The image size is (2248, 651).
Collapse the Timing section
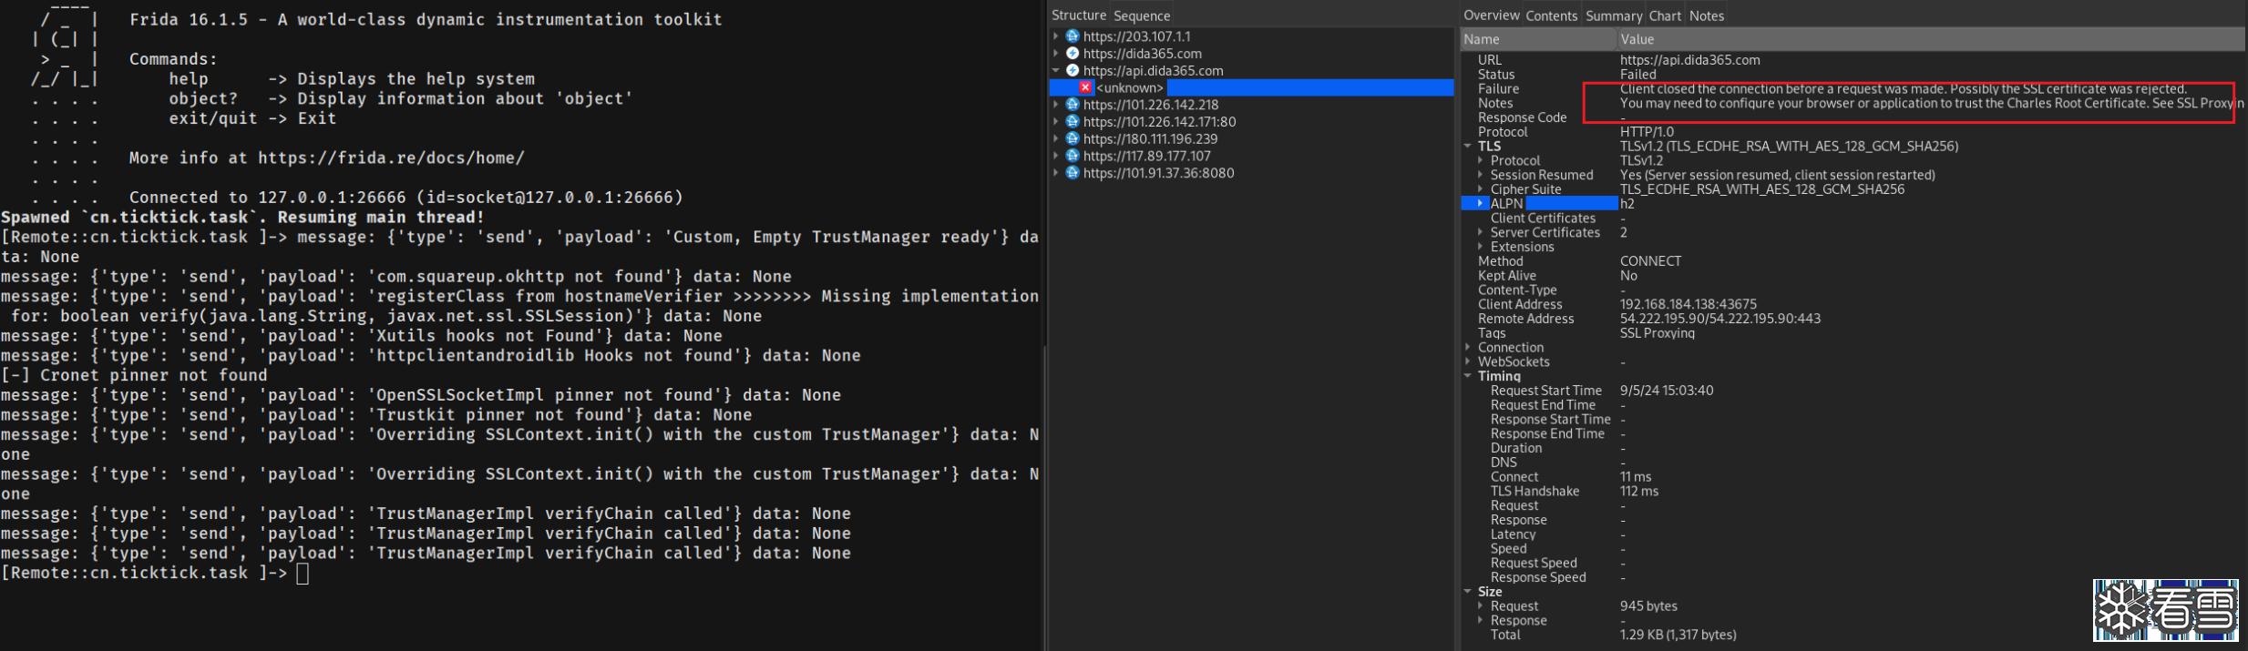pyautogui.click(x=1468, y=376)
